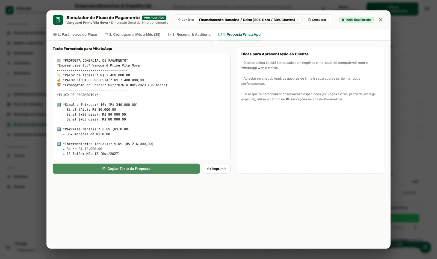Click the tip about WhatsApp Web e Mobile formatting

click(x=305, y=65)
